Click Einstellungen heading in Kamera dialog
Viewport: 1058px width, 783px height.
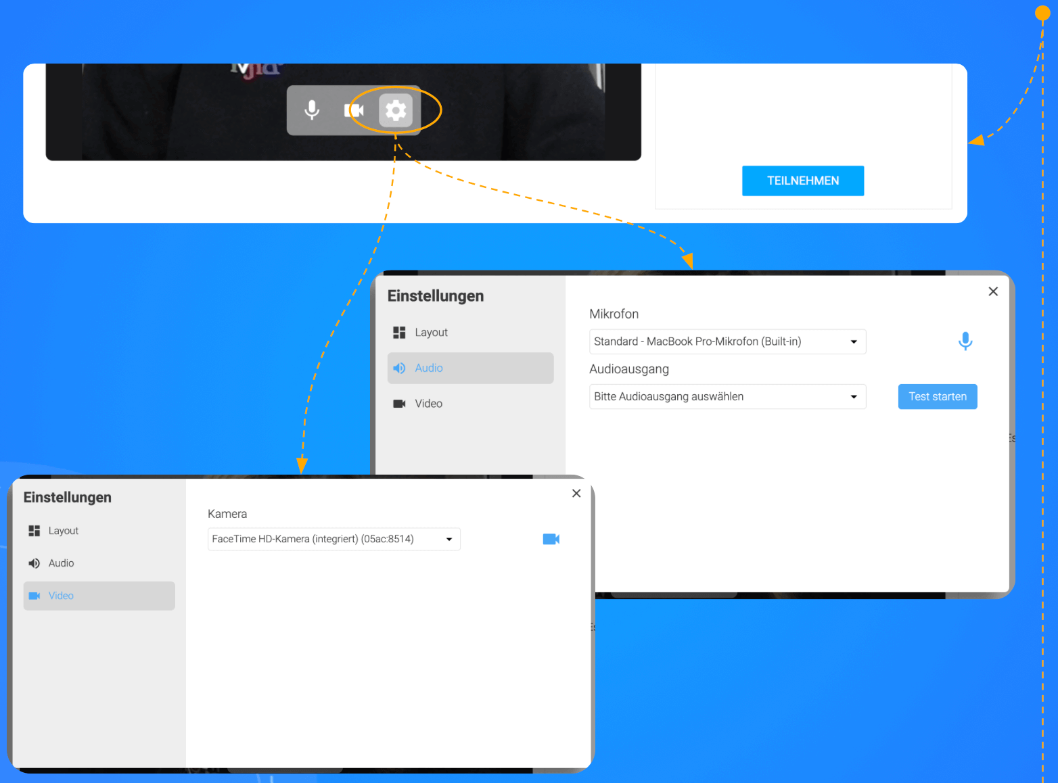pyautogui.click(x=68, y=498)
